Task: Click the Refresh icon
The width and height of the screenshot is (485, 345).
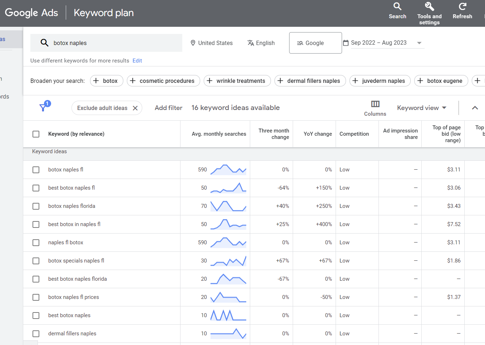Action: point(462,6)
